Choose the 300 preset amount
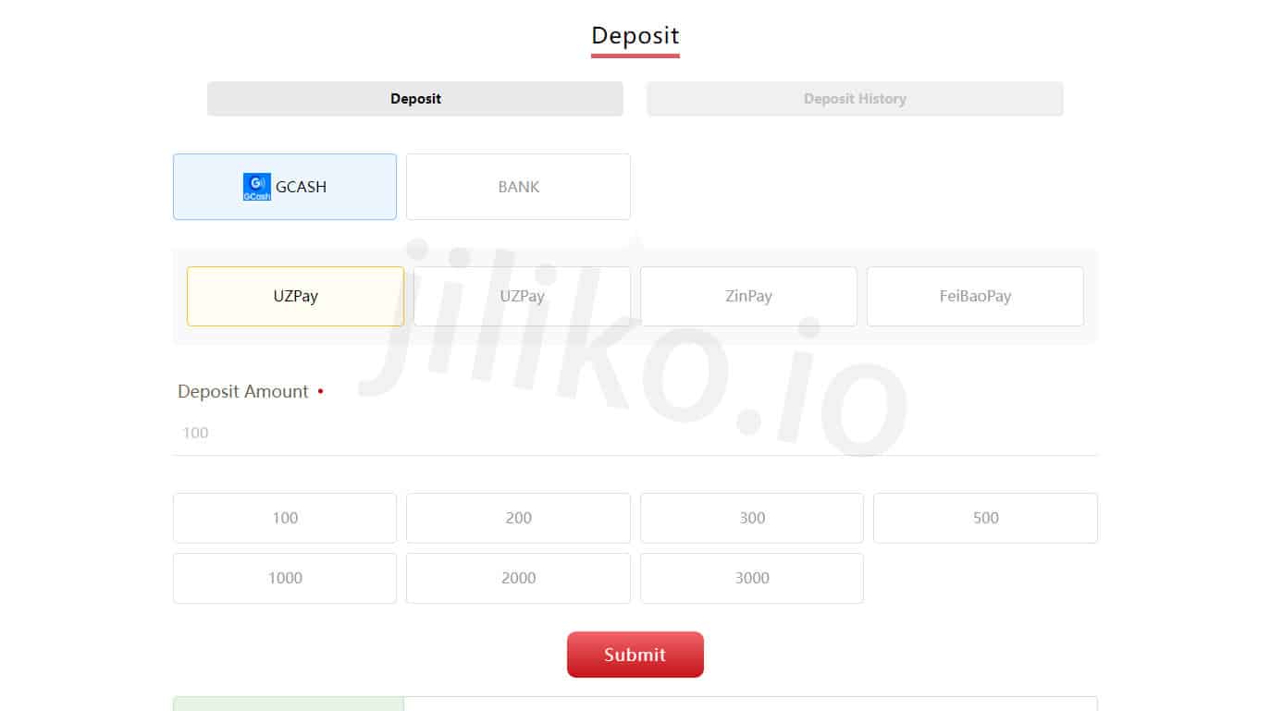The width and height of the screenshot is (1271, 711). click(752, 518)
